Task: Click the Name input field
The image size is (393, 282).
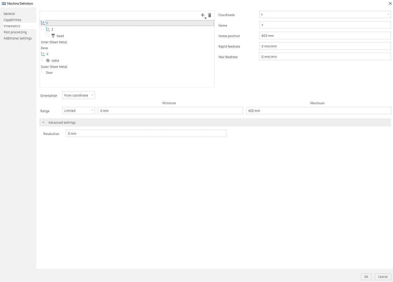Action: tap(325, 25)
